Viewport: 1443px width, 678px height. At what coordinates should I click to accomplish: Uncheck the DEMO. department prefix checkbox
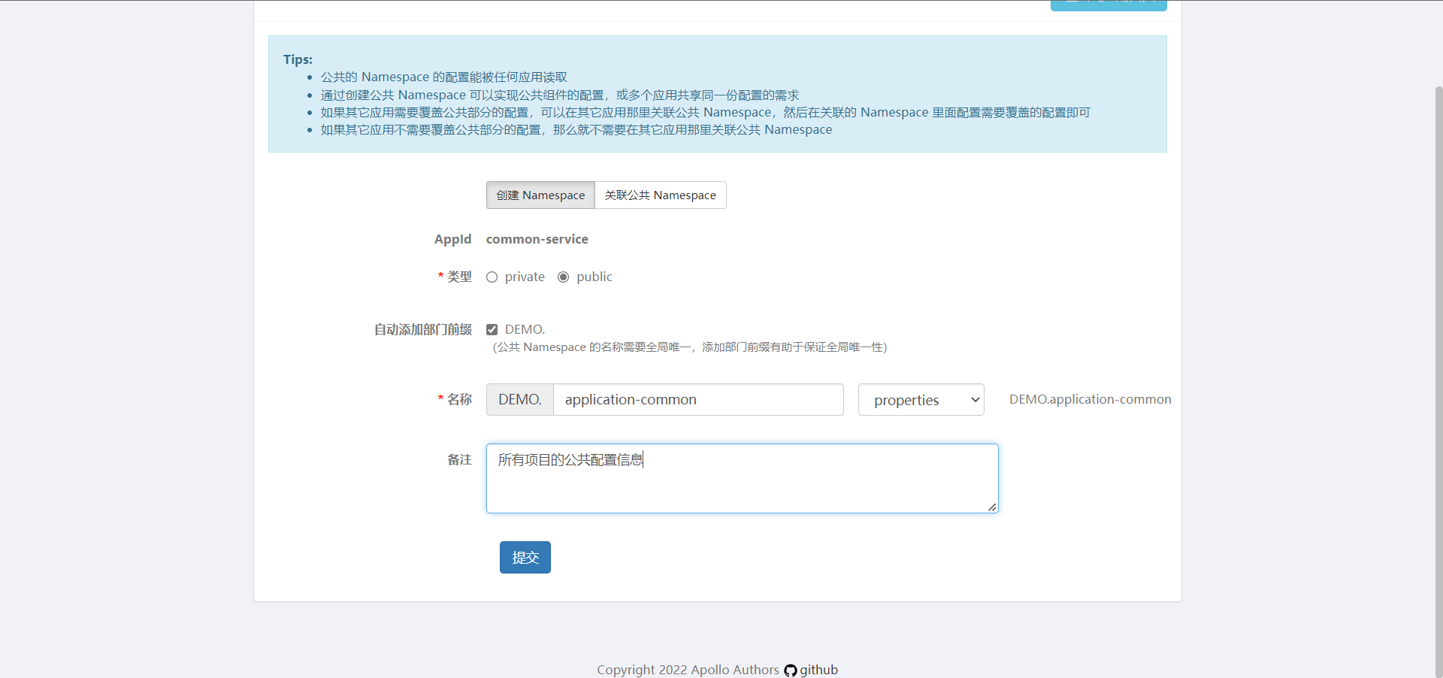click(x=492, y=330)
